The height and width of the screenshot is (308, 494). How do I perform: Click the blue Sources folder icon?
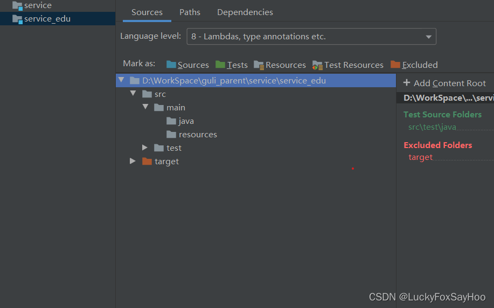pos(171,65)
